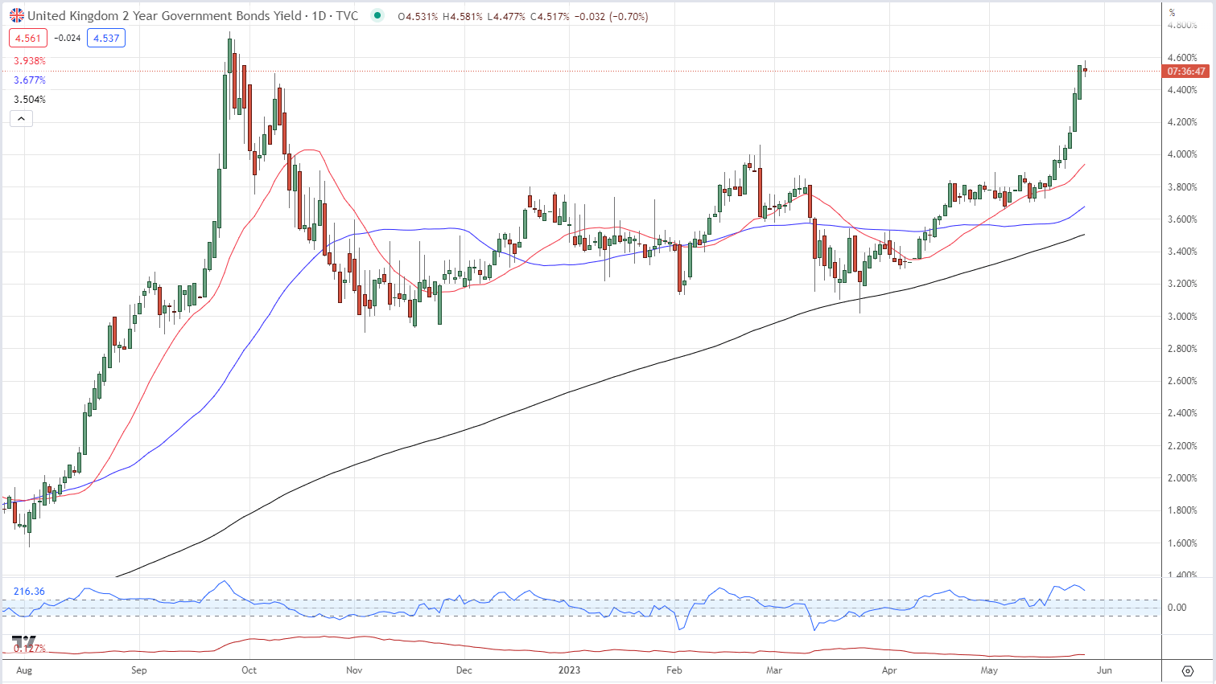Click the 3.600% price axis label
This screenshot has width=1216, height=684.
pos(1182,219)
